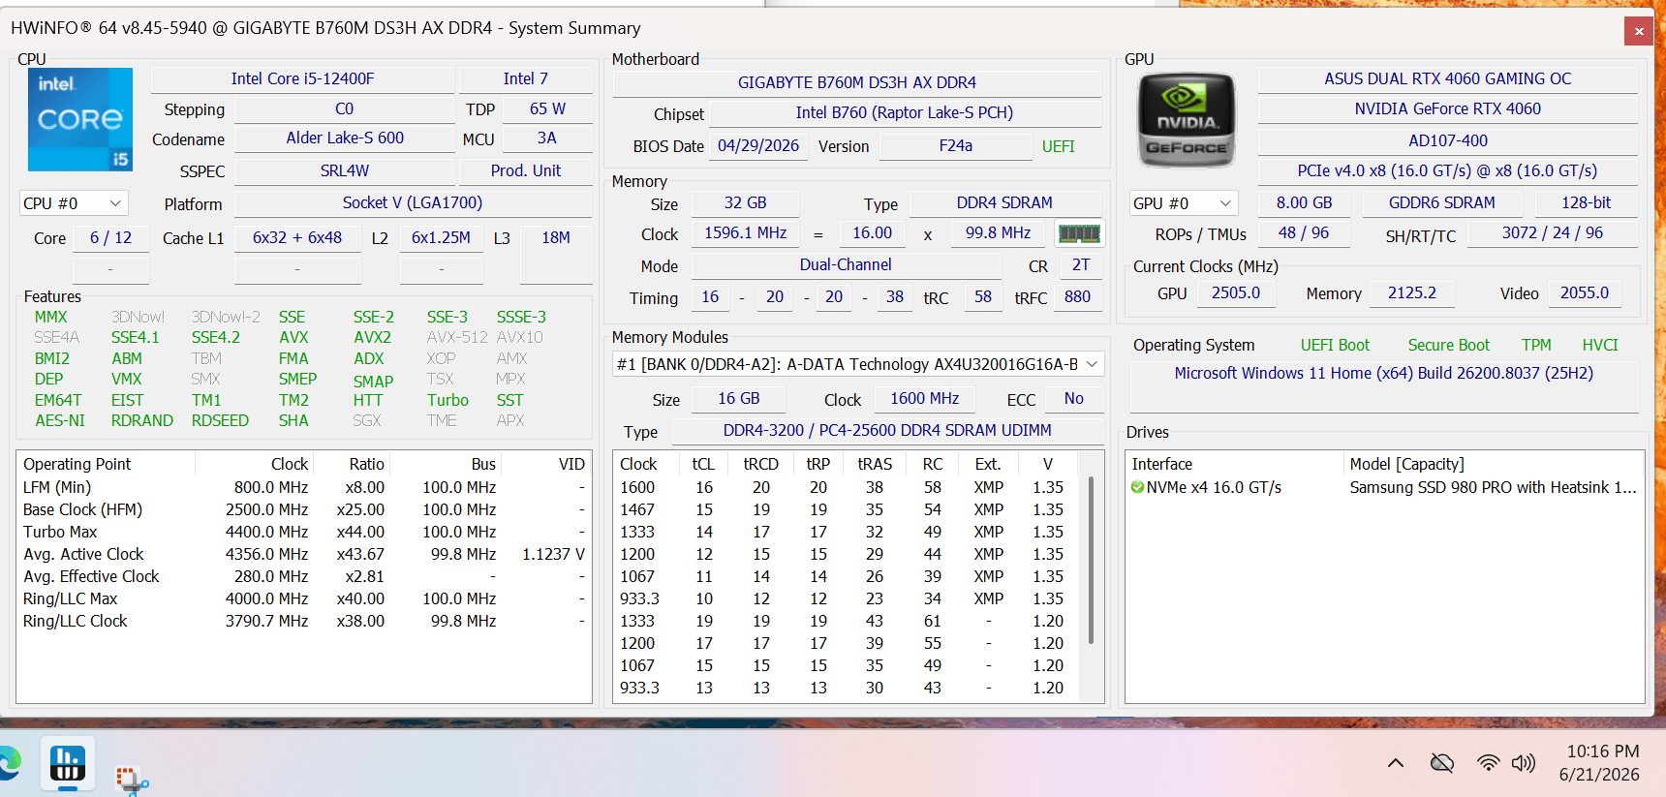Click the green memory module icon

(x=1079, y=233)
